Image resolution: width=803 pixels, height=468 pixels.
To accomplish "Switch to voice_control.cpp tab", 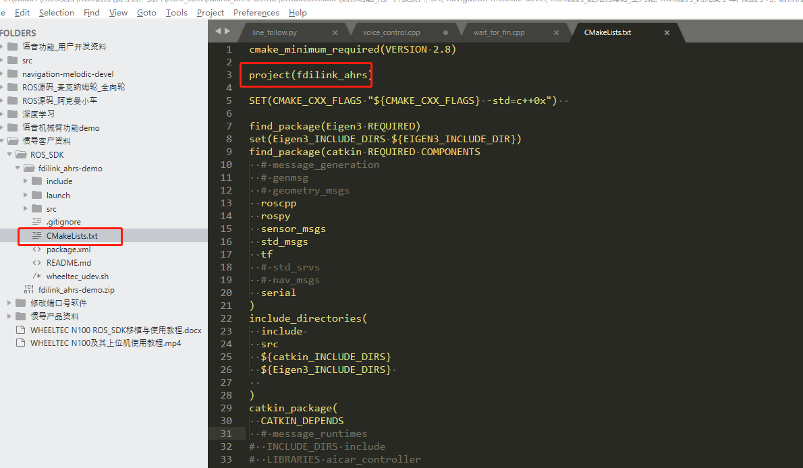I will coord(391,32).
